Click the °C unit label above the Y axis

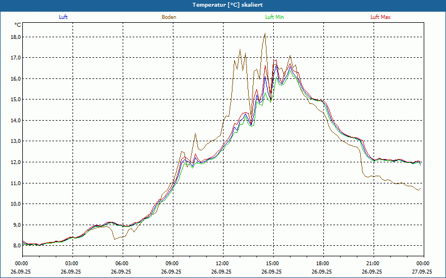point(18,25)
